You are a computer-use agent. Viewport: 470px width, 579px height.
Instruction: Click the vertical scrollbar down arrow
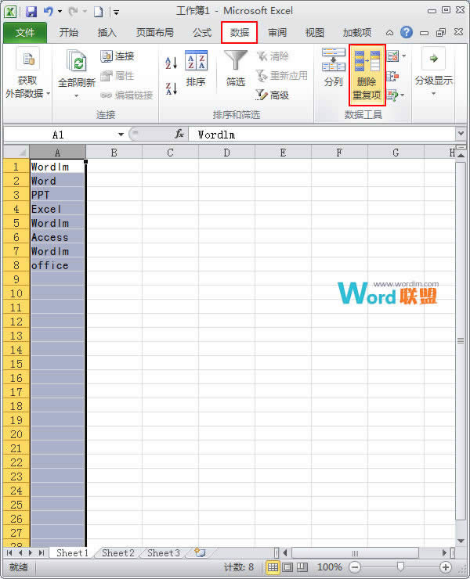coord(461,541)
